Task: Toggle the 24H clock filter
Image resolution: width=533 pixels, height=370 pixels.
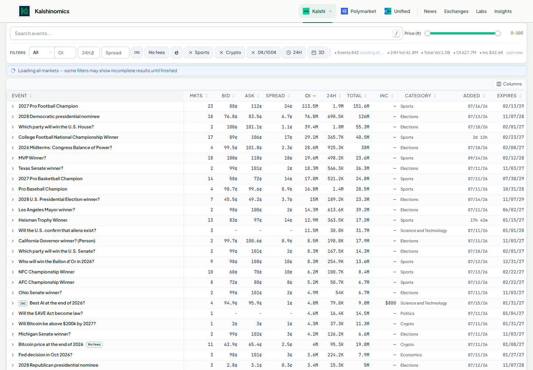Action: pos(294,53)
